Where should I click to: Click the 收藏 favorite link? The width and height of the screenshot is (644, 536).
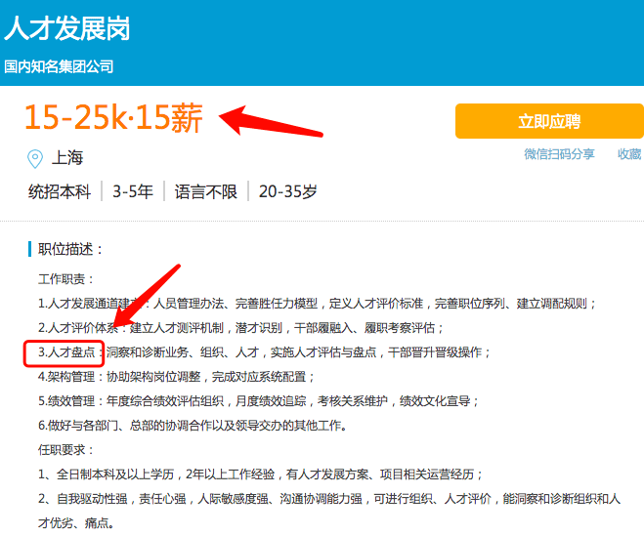(629, 154)
